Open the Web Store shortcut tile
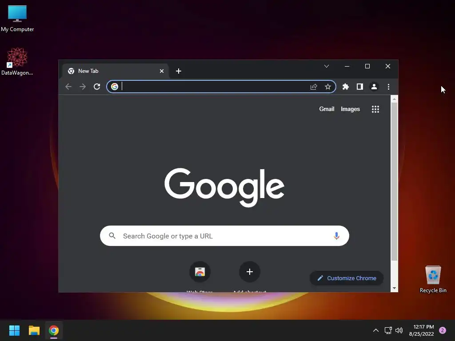Viewport: 455px width, 341px height. coord(200,272)
